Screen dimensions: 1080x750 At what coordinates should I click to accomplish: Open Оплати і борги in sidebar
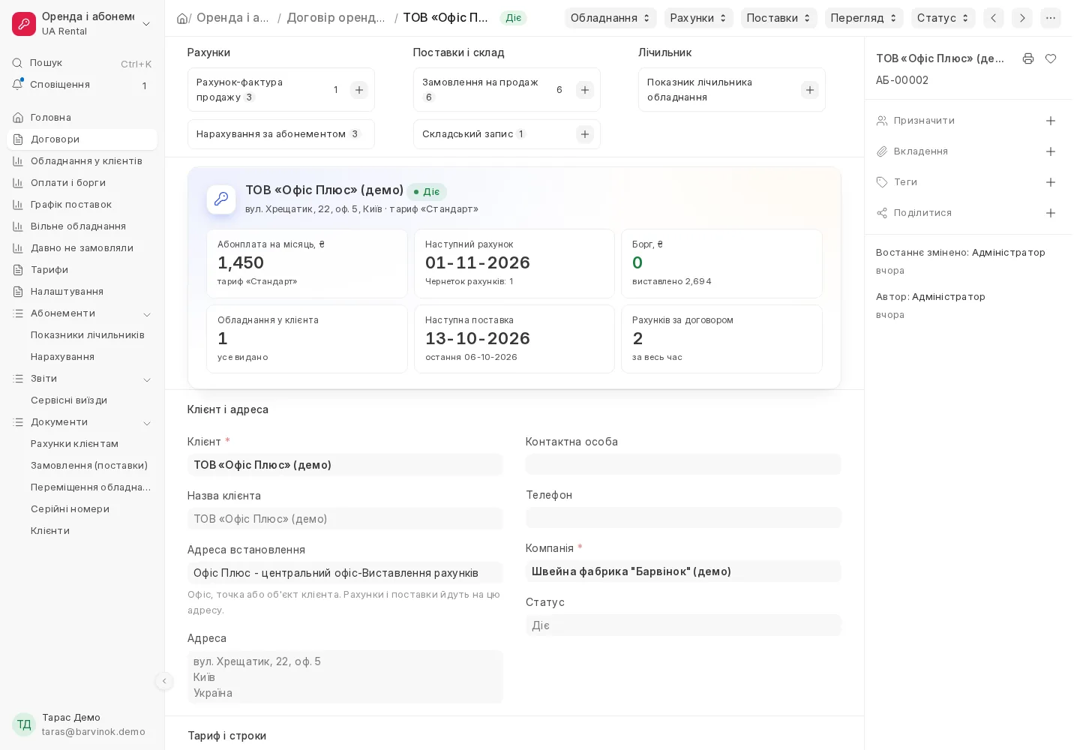[82, 183]
